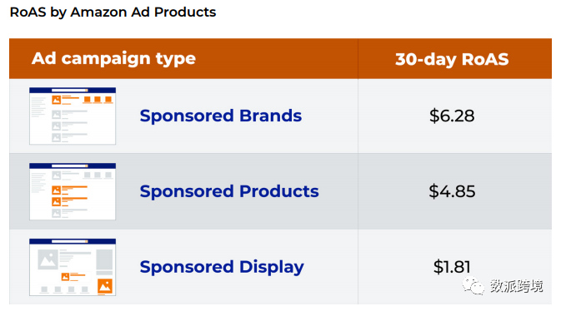
Task: Click the Sponsored Brands layout thumbnail
Action: 73,116
